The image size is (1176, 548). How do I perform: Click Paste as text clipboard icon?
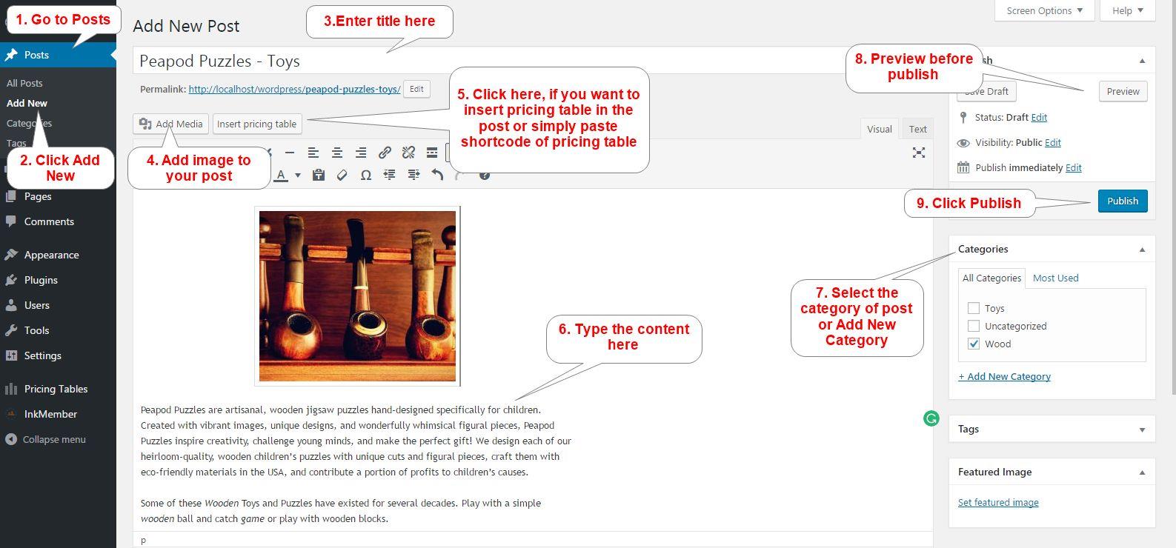pyautogui.click(x=319, y=175)
